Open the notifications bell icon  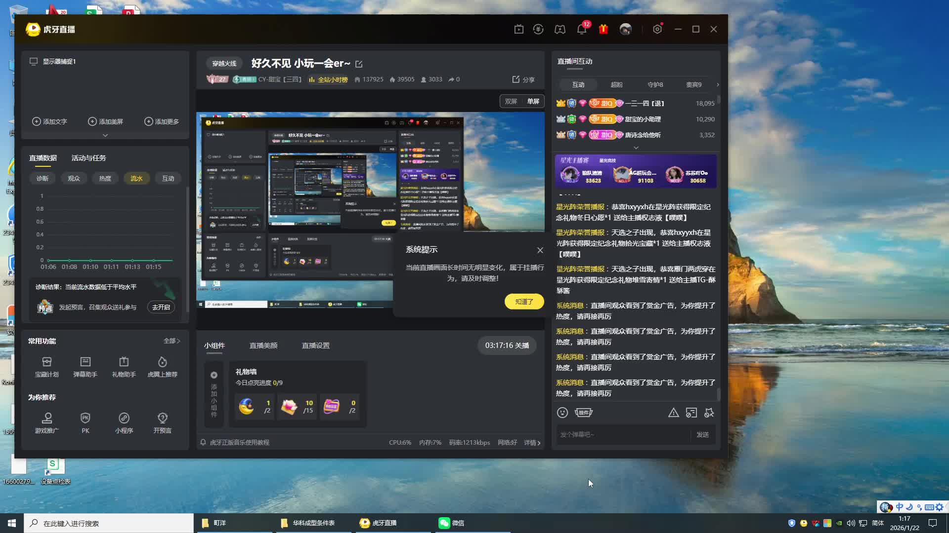pyautogui.click(x=582, y=30)
